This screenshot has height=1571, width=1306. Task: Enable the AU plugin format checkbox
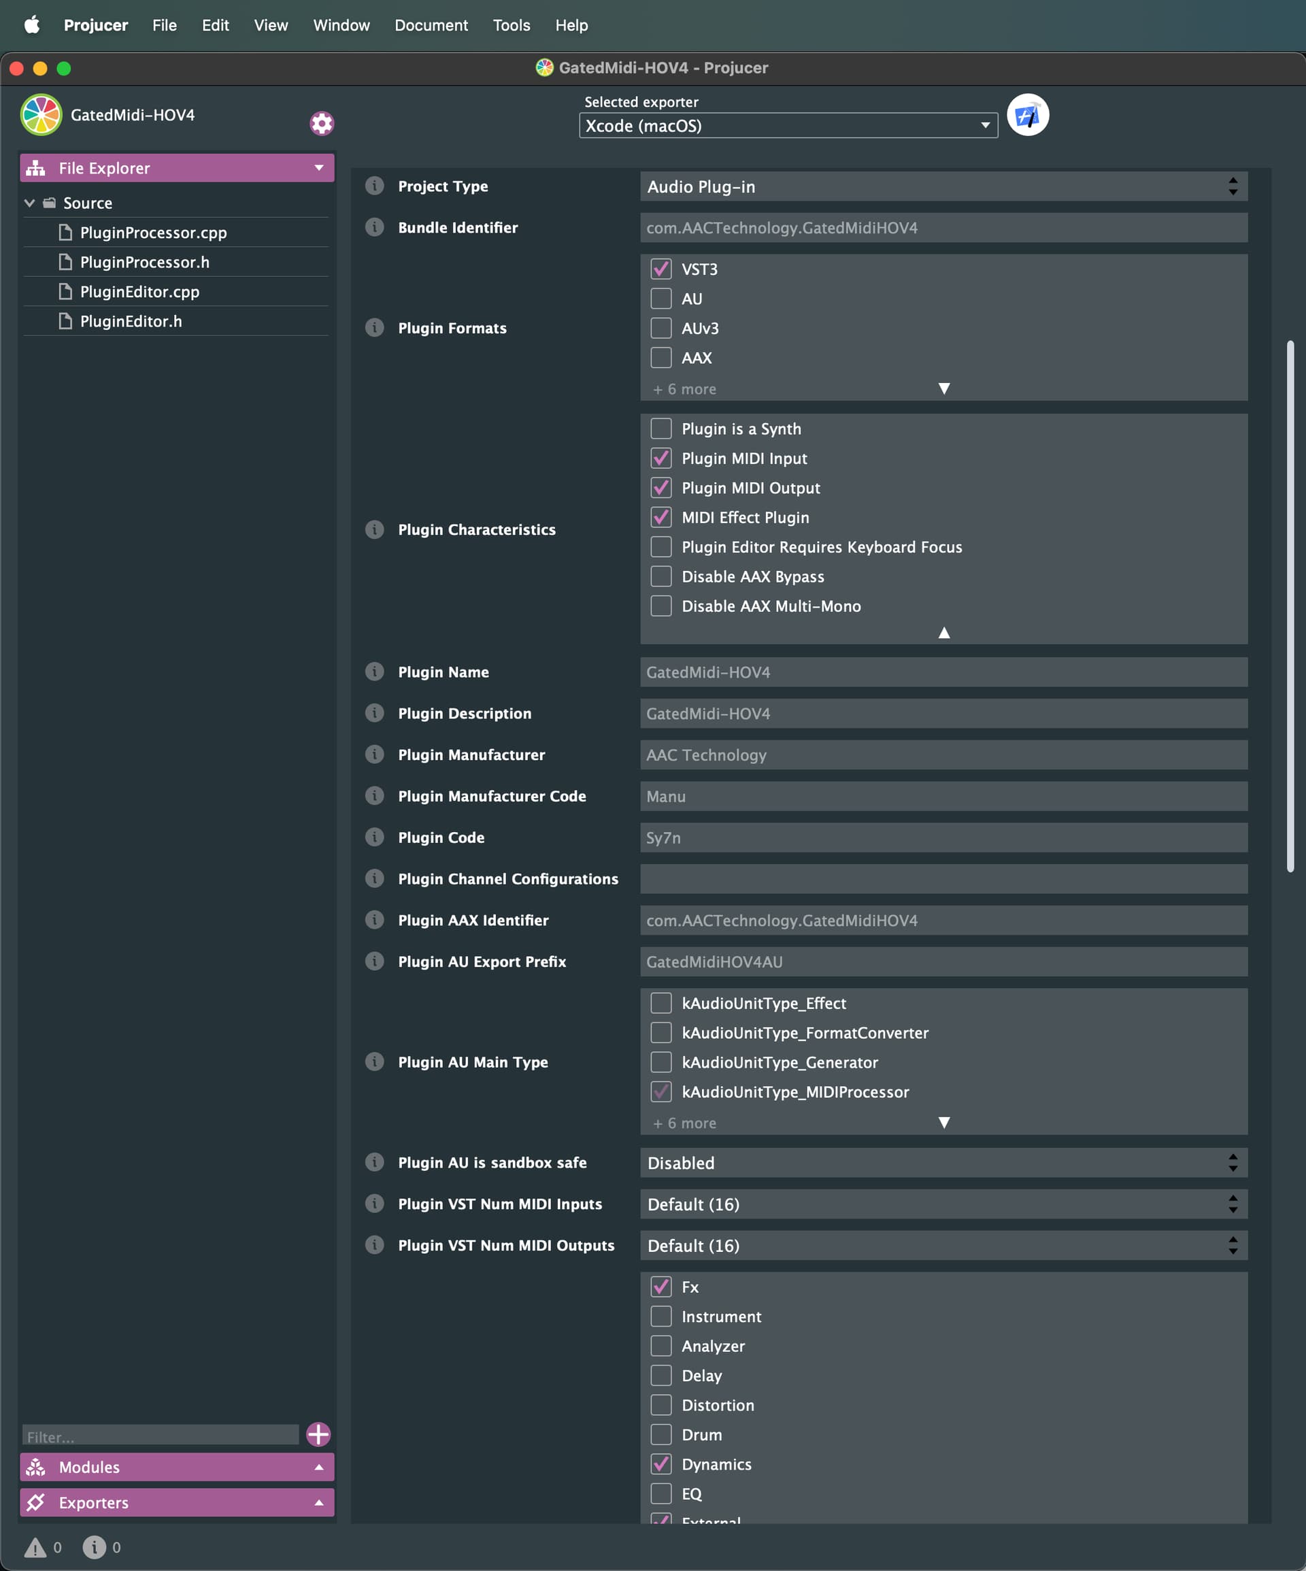pos(660,299)
